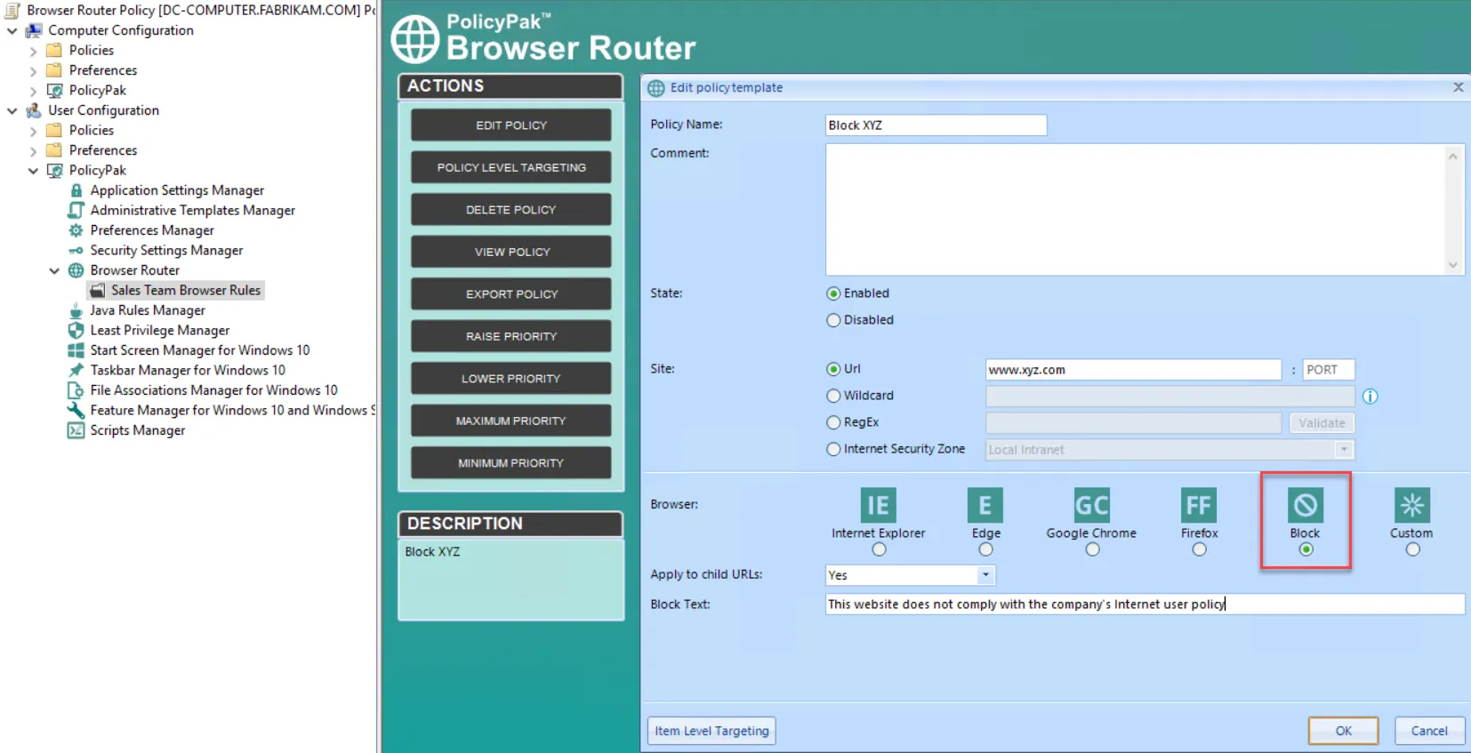
Task: Select the Internet Security Zone option
Action: [833, 449]
